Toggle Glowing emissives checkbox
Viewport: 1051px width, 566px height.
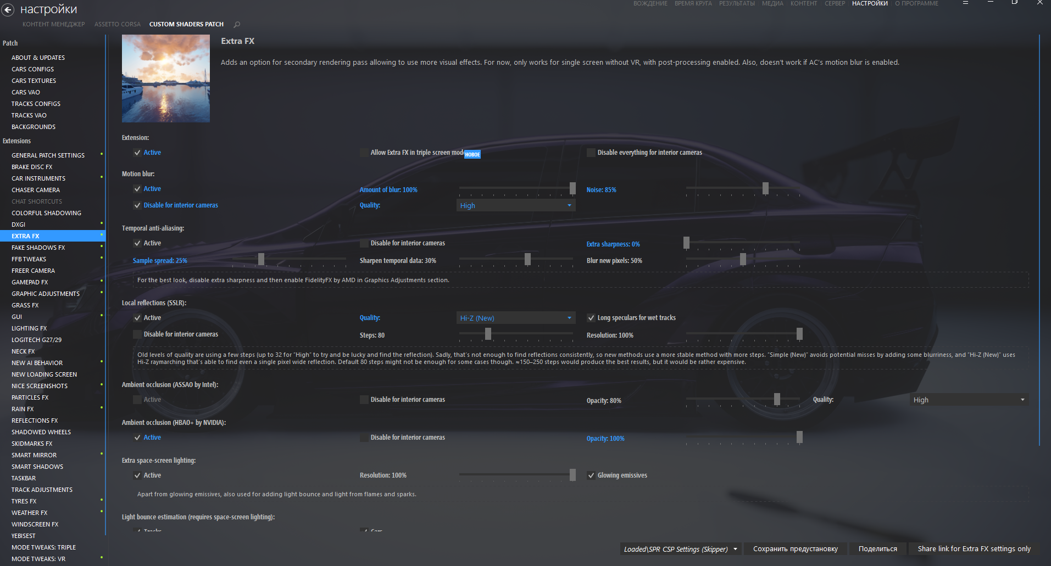591,475
